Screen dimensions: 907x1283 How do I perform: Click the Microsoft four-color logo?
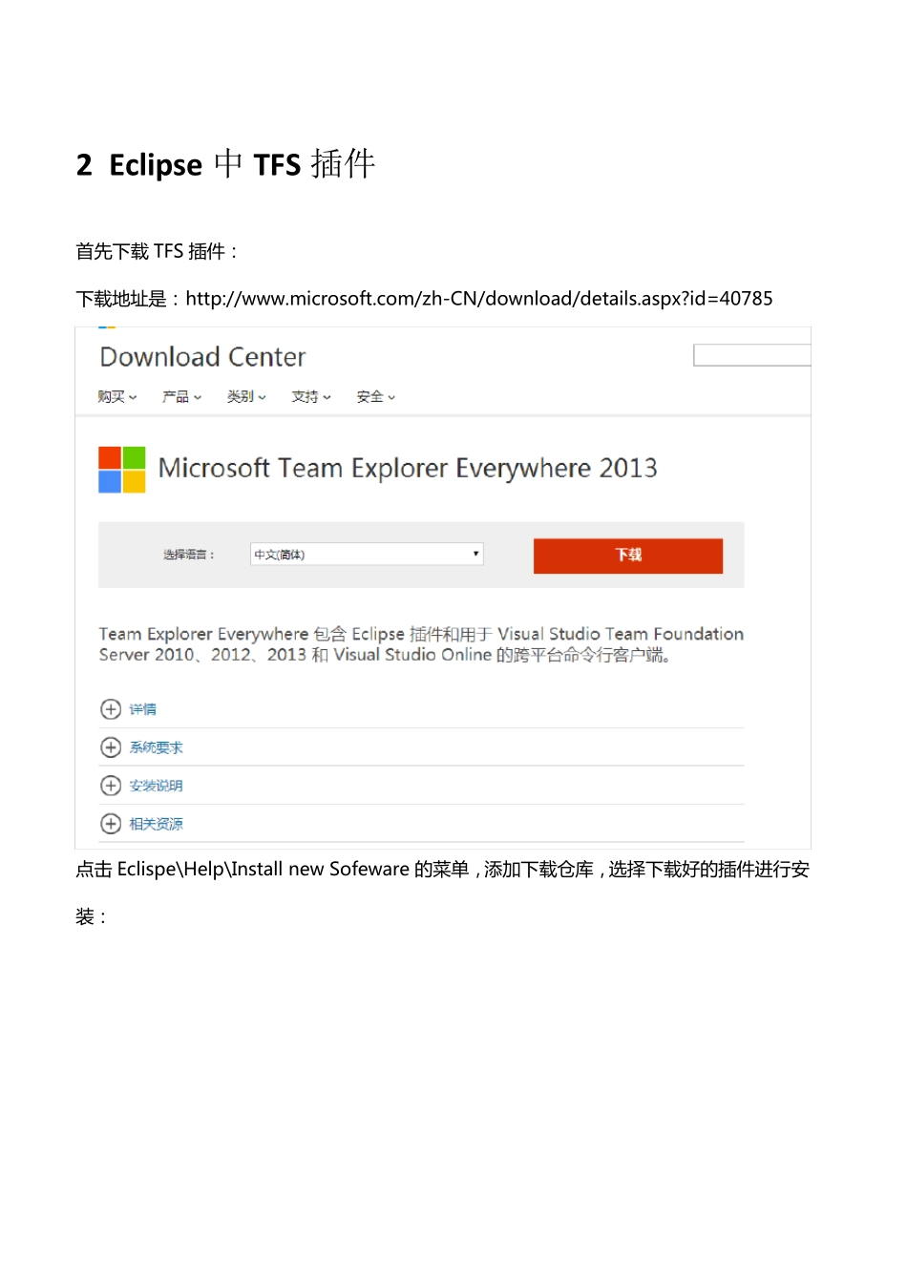pos(122,470)
